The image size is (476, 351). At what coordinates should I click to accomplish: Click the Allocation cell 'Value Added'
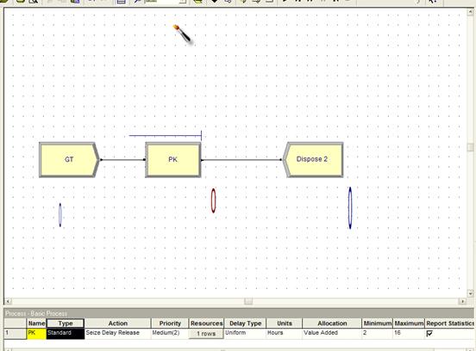332,333
